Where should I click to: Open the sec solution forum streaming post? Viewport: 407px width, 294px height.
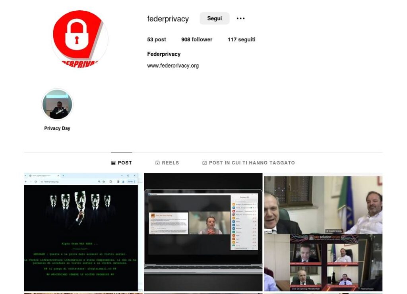[323, 232]
